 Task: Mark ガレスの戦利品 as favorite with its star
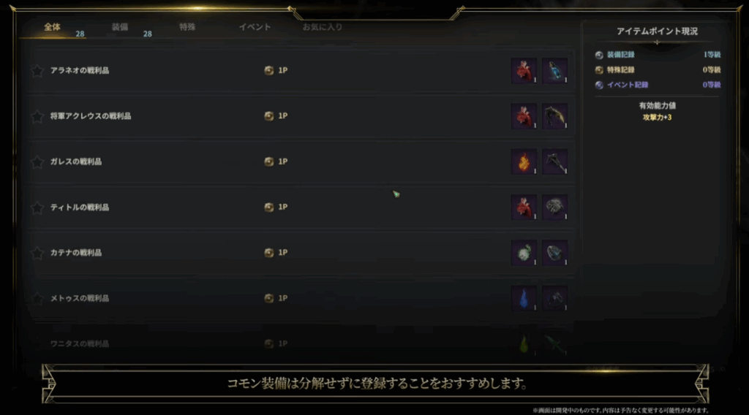37,162
